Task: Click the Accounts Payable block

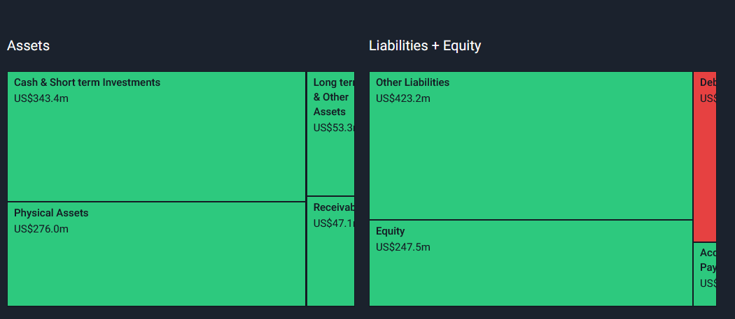Action: tap(705, 274)
